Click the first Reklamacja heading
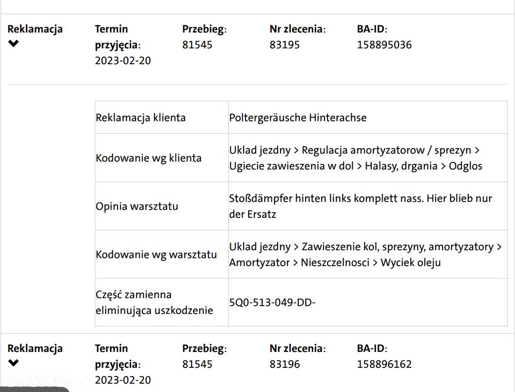The image size is (515, 392). pos(35,29)
